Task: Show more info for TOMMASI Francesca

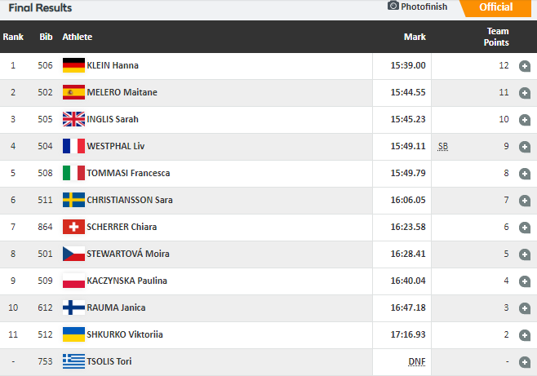Action: (524, 174)
